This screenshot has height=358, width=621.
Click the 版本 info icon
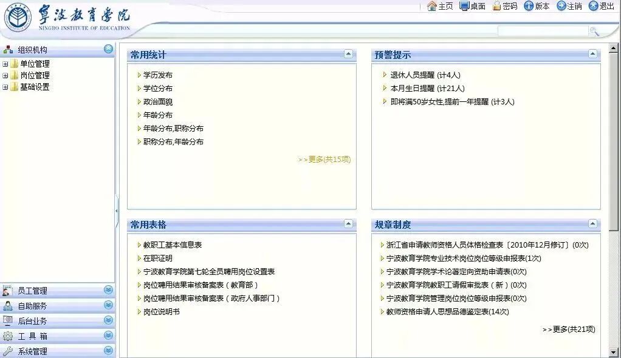point(528,7)
